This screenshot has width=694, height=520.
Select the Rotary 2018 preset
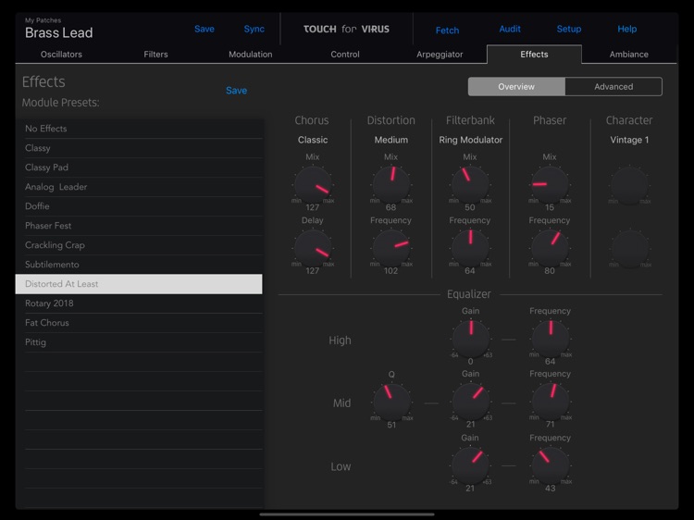(x=139, y=303)
